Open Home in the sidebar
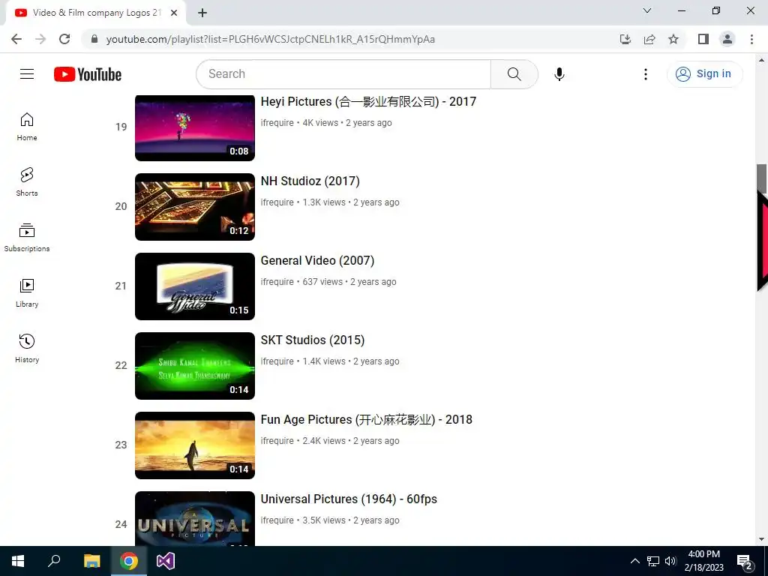This screenshot has height=576, width=768. click(27, 127)
